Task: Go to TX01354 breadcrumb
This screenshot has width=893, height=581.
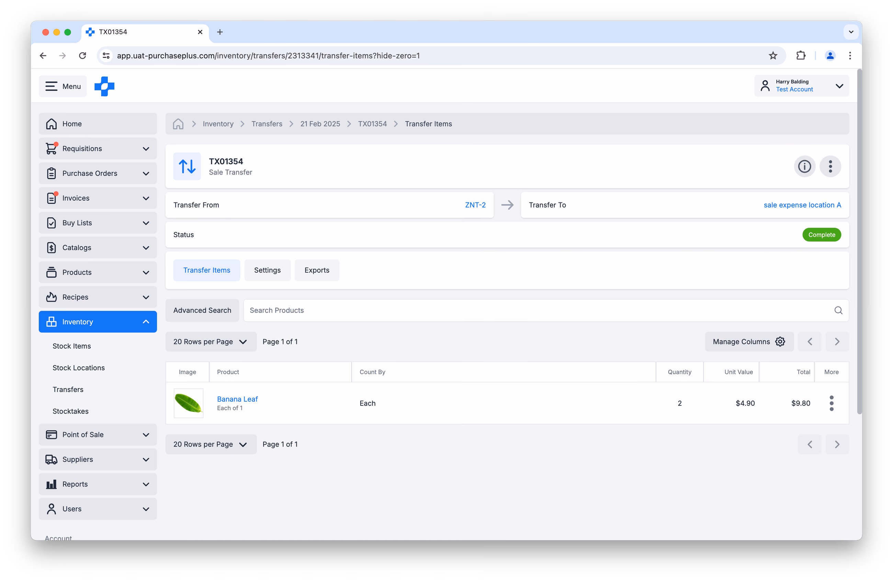Action: coord(372,124)
